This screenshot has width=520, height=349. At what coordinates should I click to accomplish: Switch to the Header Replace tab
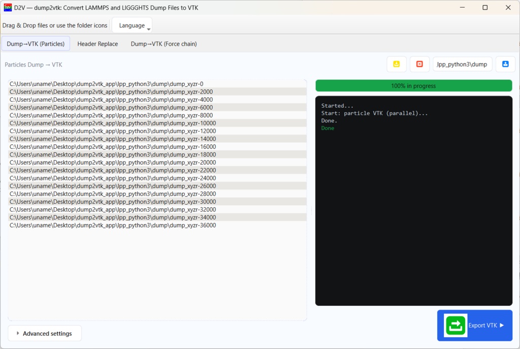(x=97, y=44)
